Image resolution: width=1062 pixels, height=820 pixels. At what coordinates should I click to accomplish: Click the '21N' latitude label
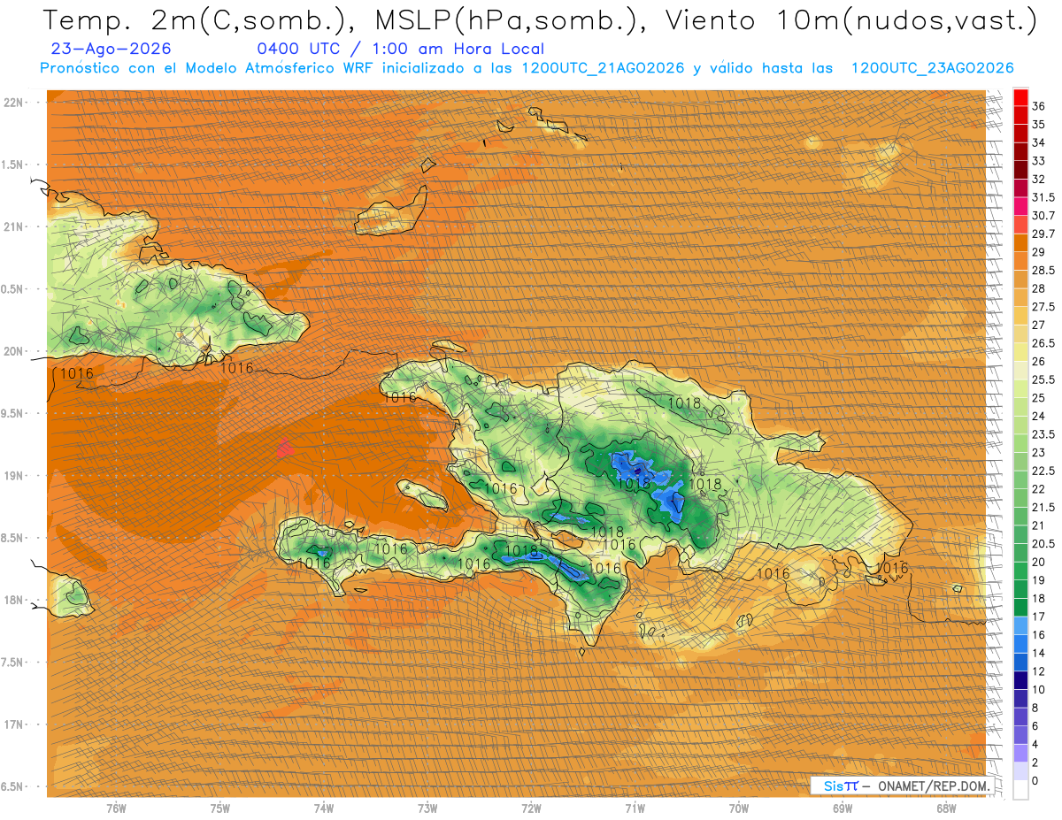click(14, 226)
